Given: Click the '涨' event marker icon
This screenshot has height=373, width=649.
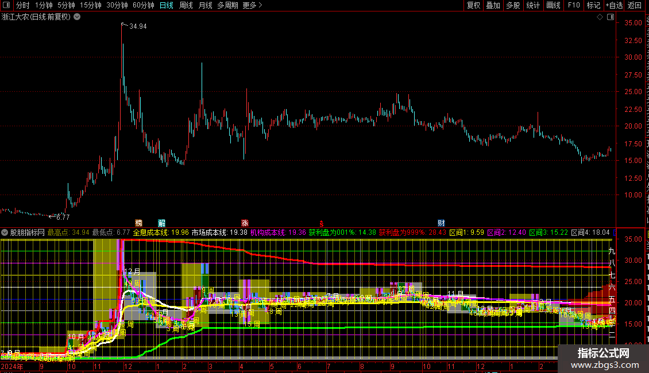Looking at the screenshot, I should [x=245, y=223].
